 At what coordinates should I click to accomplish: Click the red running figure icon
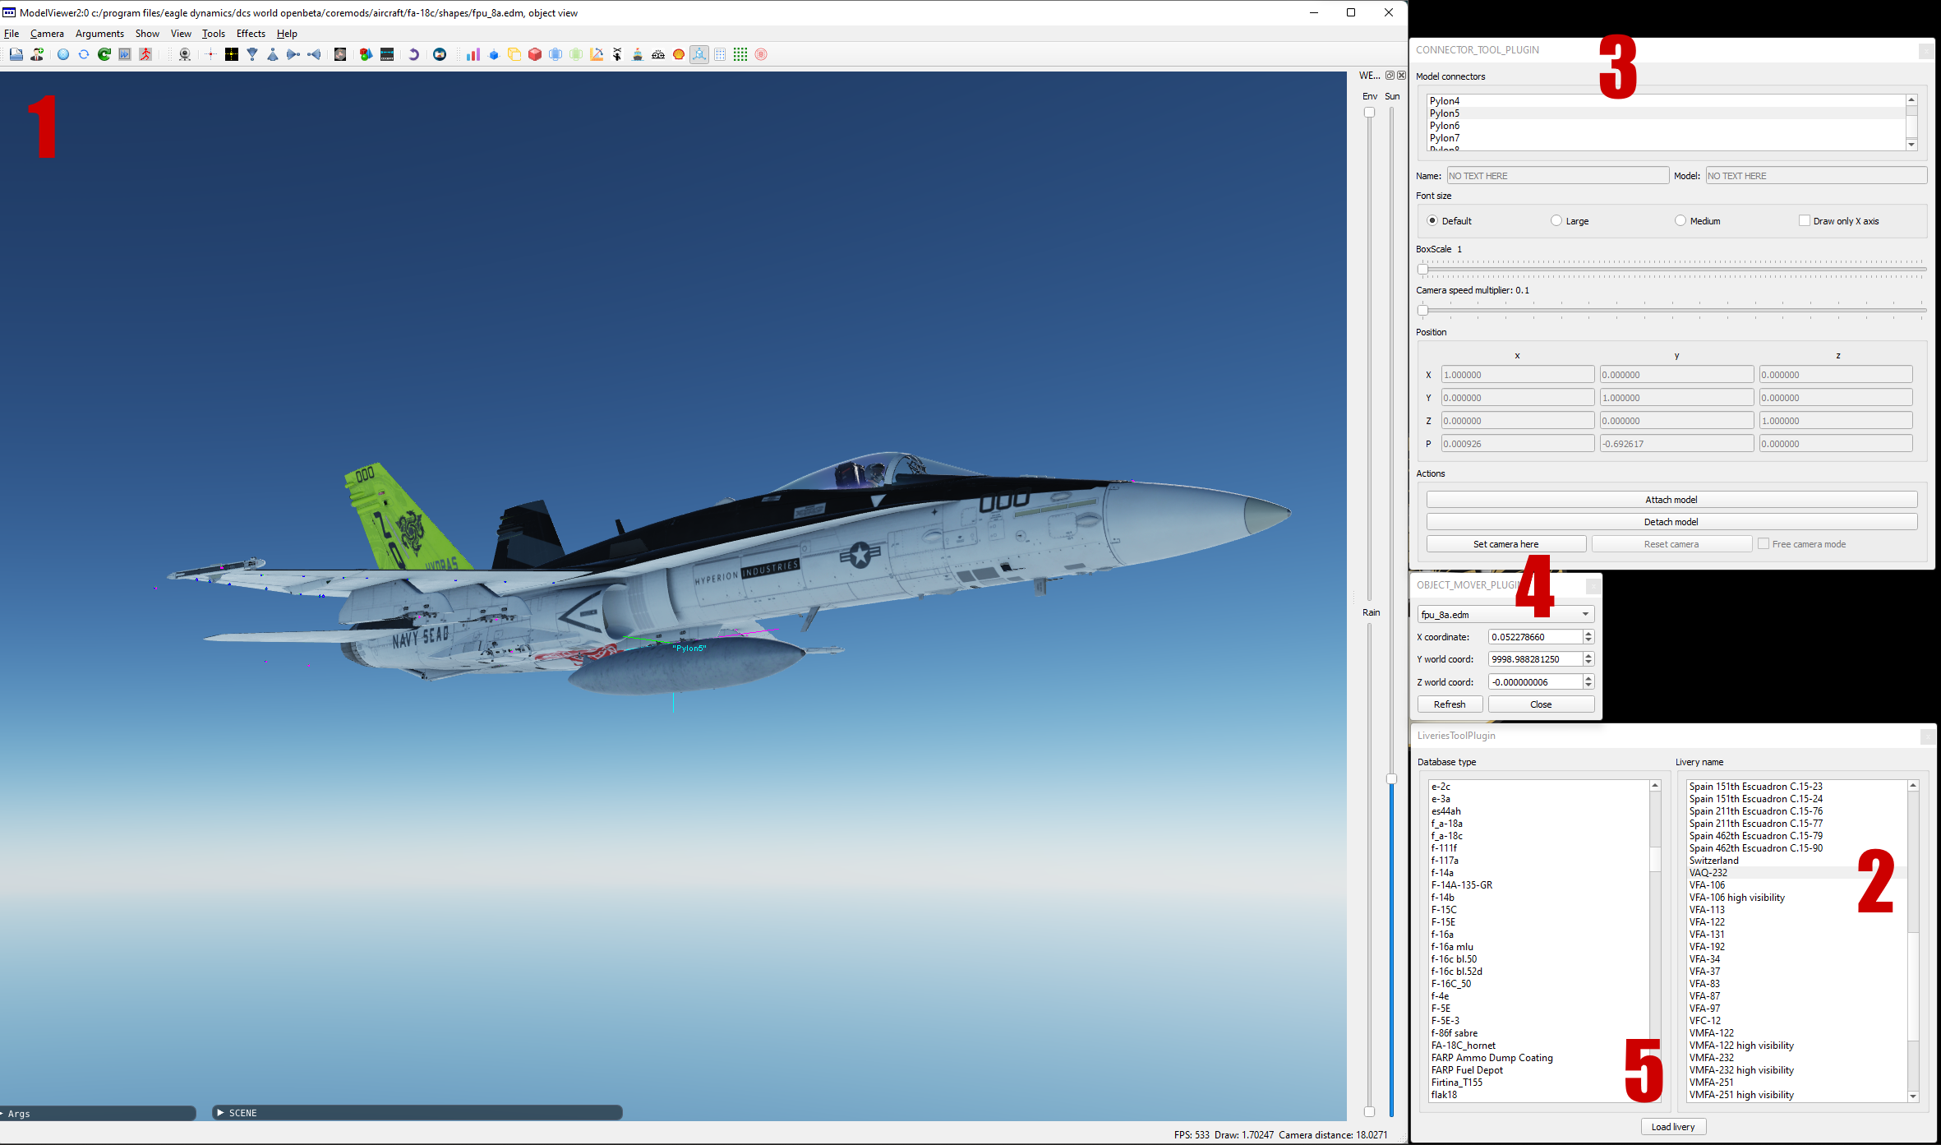point(145,54)
